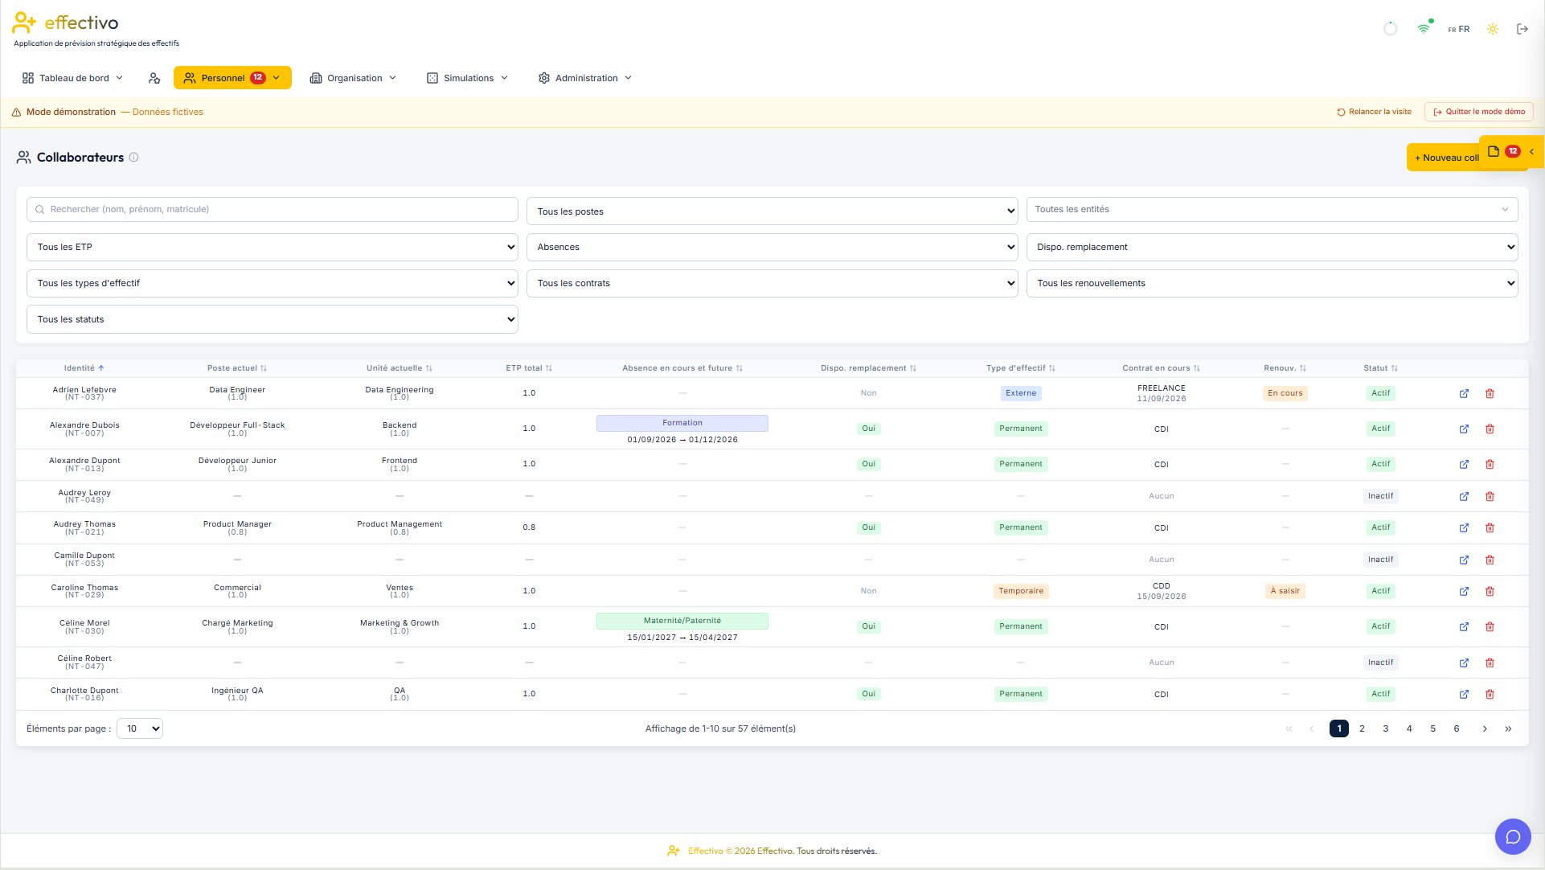1545x870 pixels.
Task: Collapse the side panel chevron arrow
Action: [1531, 151]
